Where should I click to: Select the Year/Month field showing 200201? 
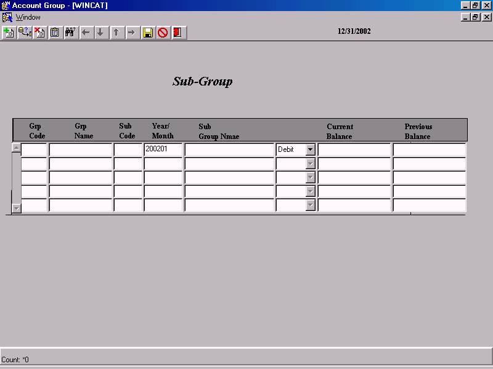tap(163, 149)
